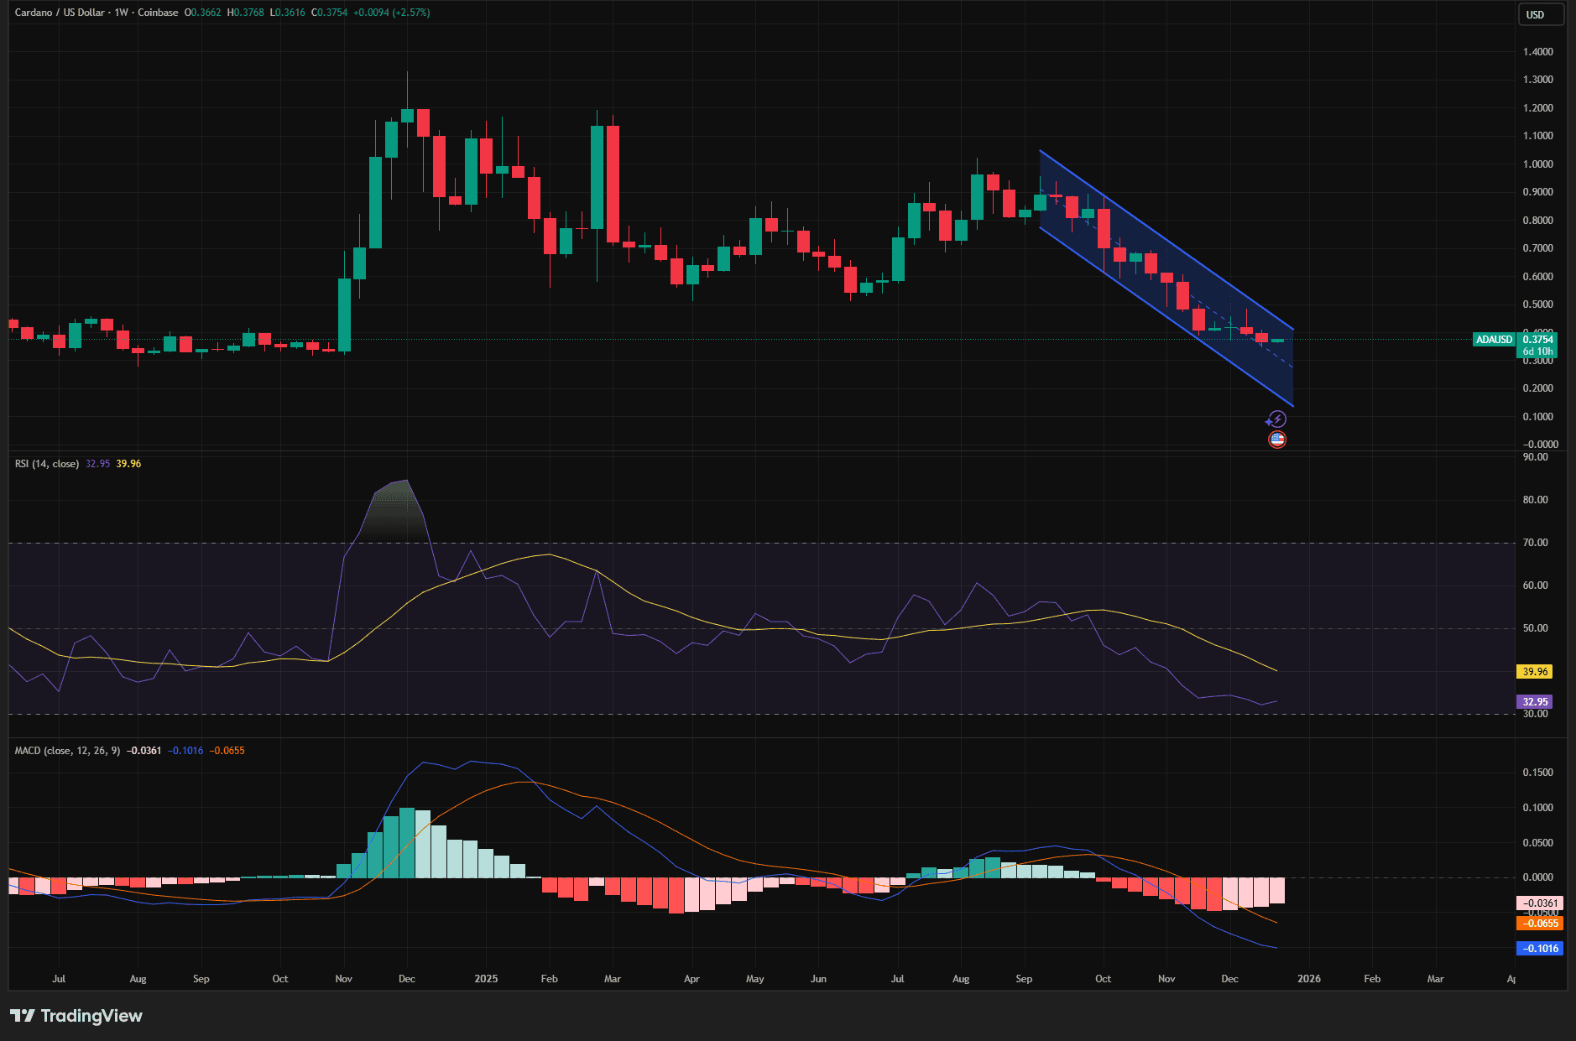Click the yellow 39.96 RSI value label
1576x1041 pixels.
click(x=1535, y=672)
